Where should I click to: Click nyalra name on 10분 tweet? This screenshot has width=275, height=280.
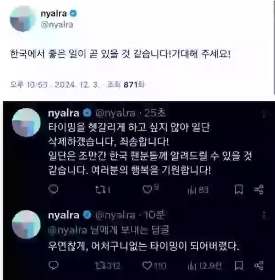pos(64,215)
